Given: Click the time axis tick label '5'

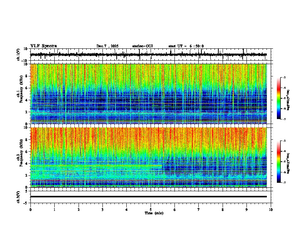Looking at the screenshot, I should pos(151,210).
